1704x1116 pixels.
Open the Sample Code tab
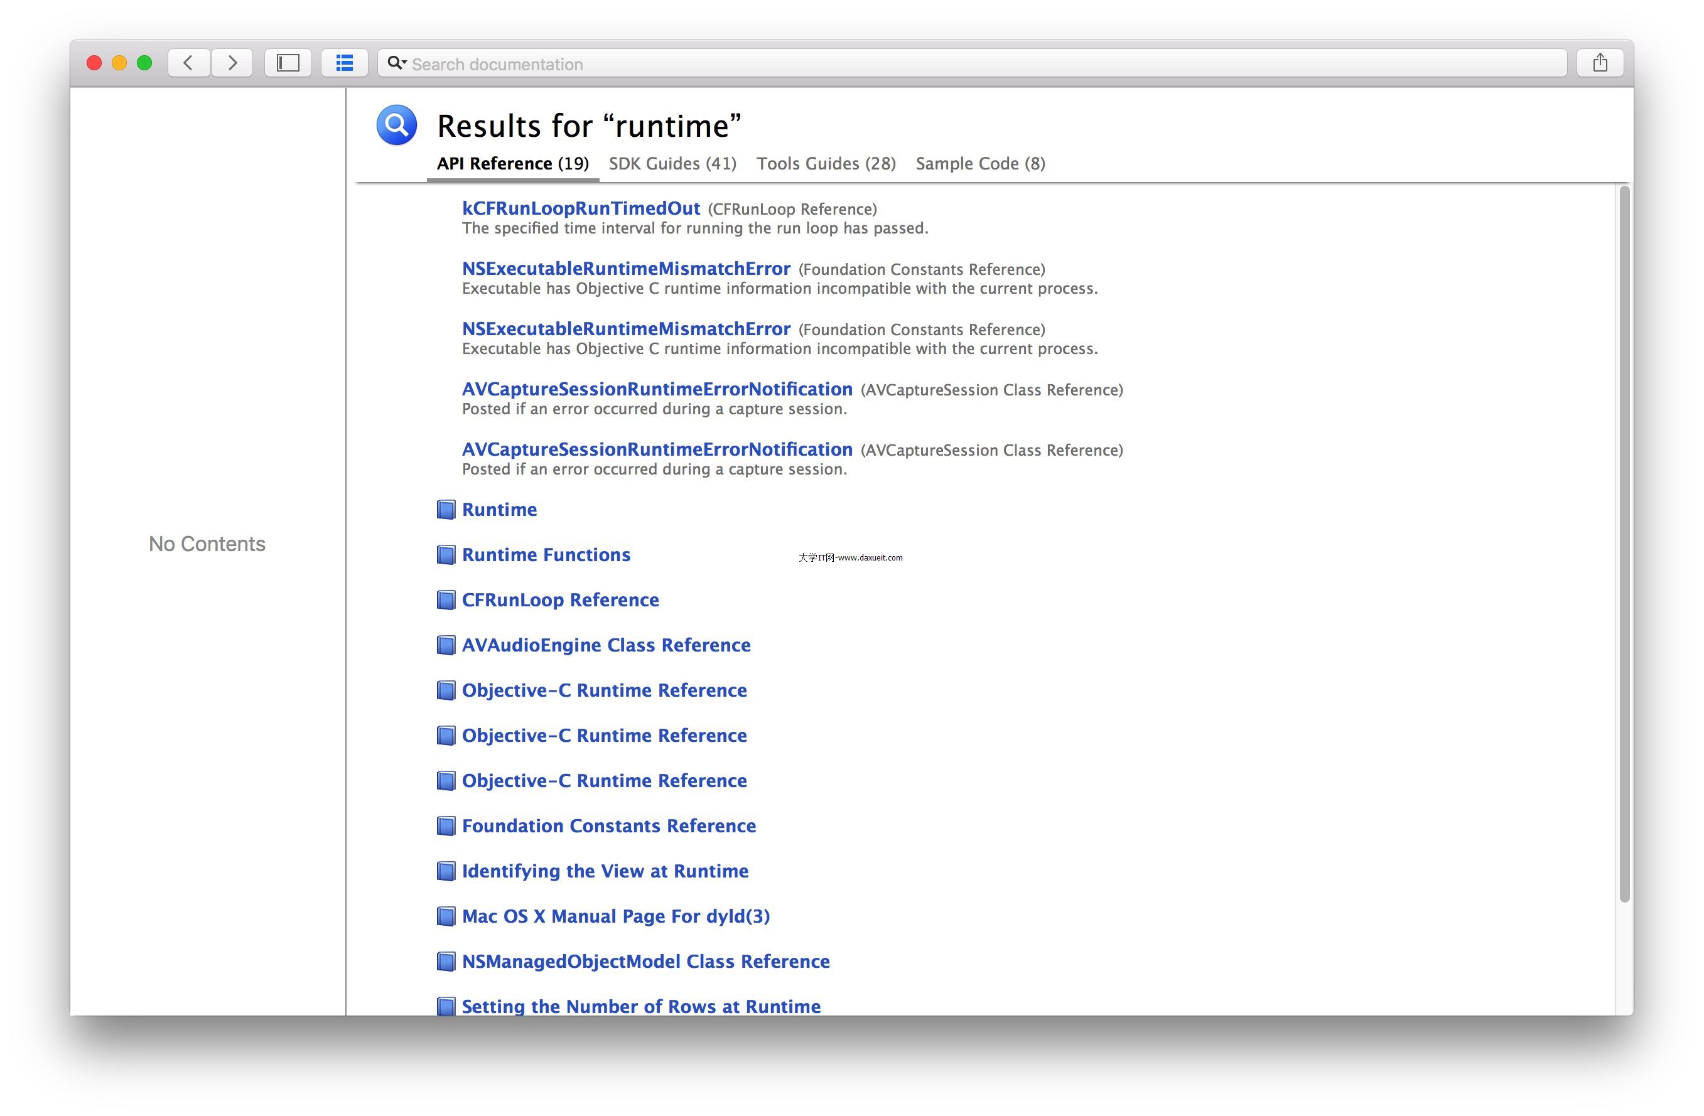[980, 163]
